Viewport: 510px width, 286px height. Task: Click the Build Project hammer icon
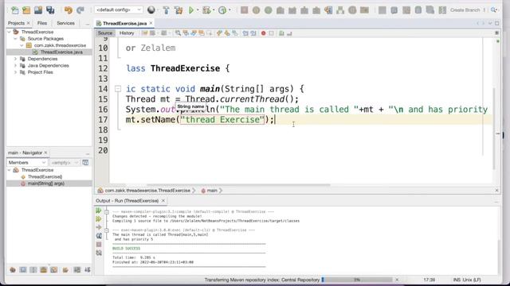click(167, 10)
